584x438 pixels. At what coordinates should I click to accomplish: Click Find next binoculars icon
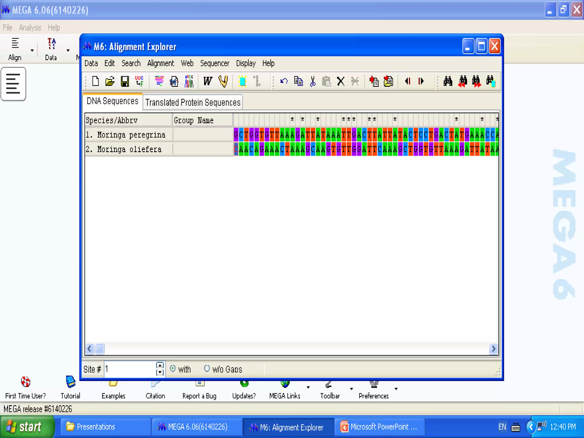pyautogui.click(x=476, y=81)
